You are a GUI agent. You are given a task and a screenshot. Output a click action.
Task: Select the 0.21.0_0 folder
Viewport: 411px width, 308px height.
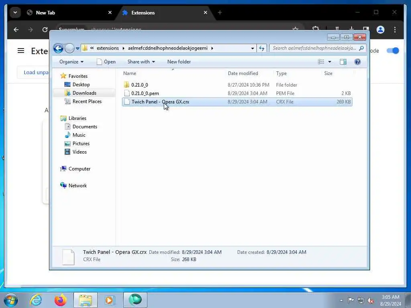tap(139, 85)
